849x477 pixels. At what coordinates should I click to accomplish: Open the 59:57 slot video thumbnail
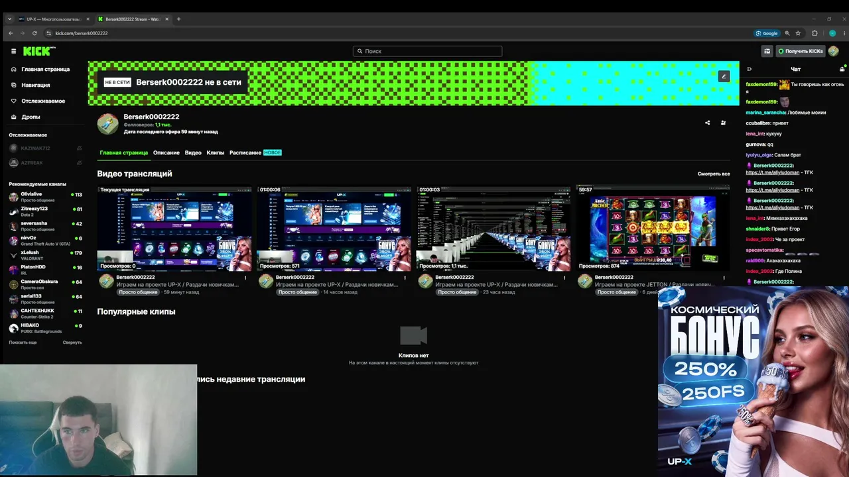(x=653, y=229)
